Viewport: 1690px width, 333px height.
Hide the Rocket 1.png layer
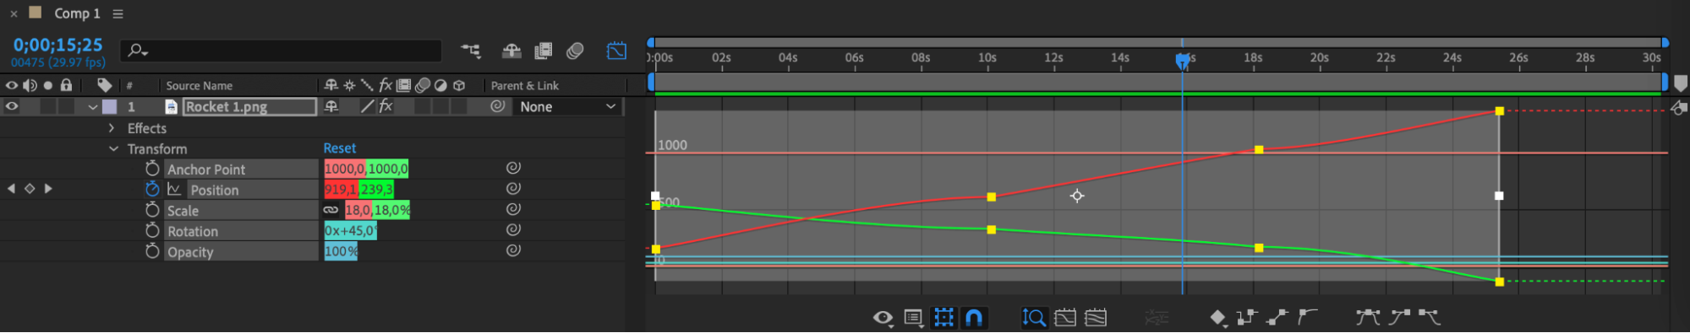point(12,106)
